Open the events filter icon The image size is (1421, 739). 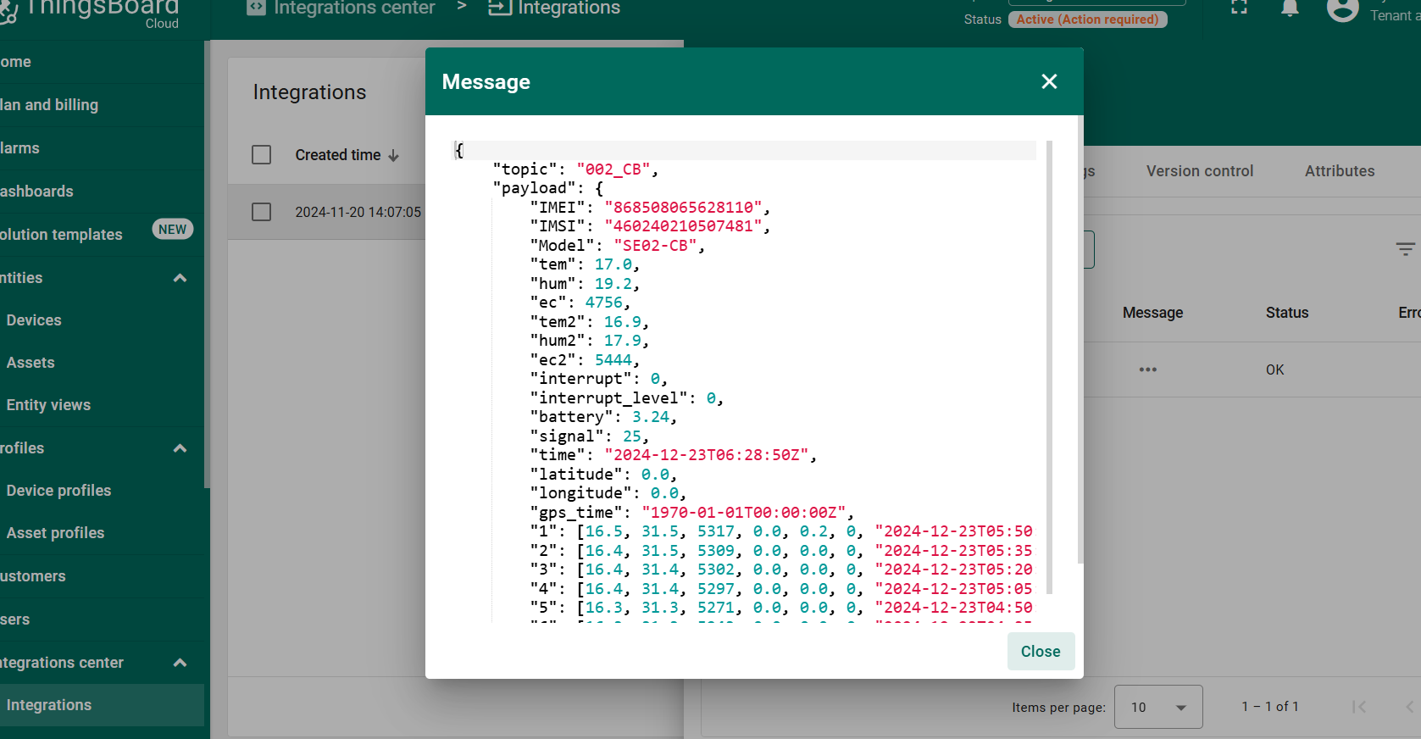pyautogui.click(x=1405, y=249)
